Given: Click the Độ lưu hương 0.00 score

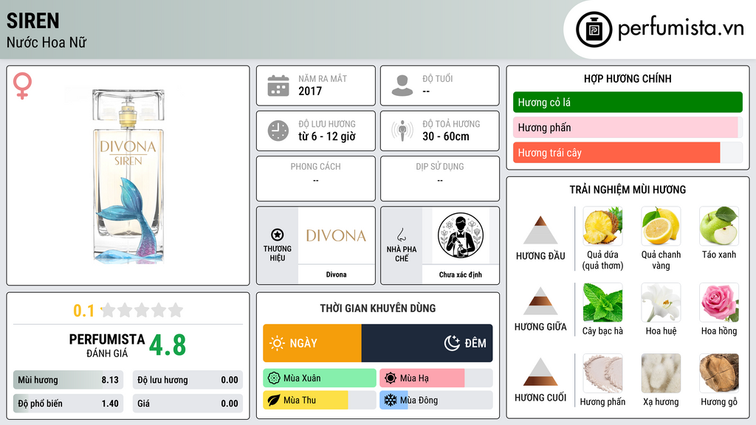Looking at the screenshot, I should click(188, 380).
